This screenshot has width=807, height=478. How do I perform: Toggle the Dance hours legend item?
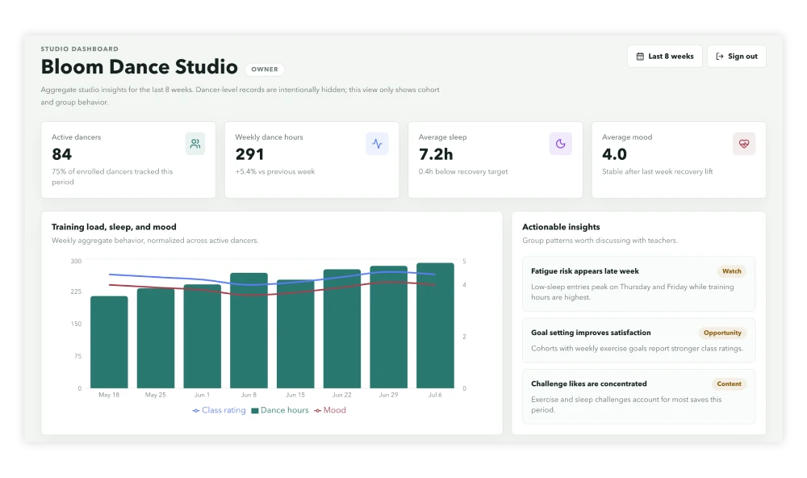(280, 410)
